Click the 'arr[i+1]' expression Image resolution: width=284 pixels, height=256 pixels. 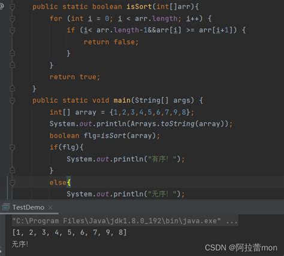pos(216,31)
